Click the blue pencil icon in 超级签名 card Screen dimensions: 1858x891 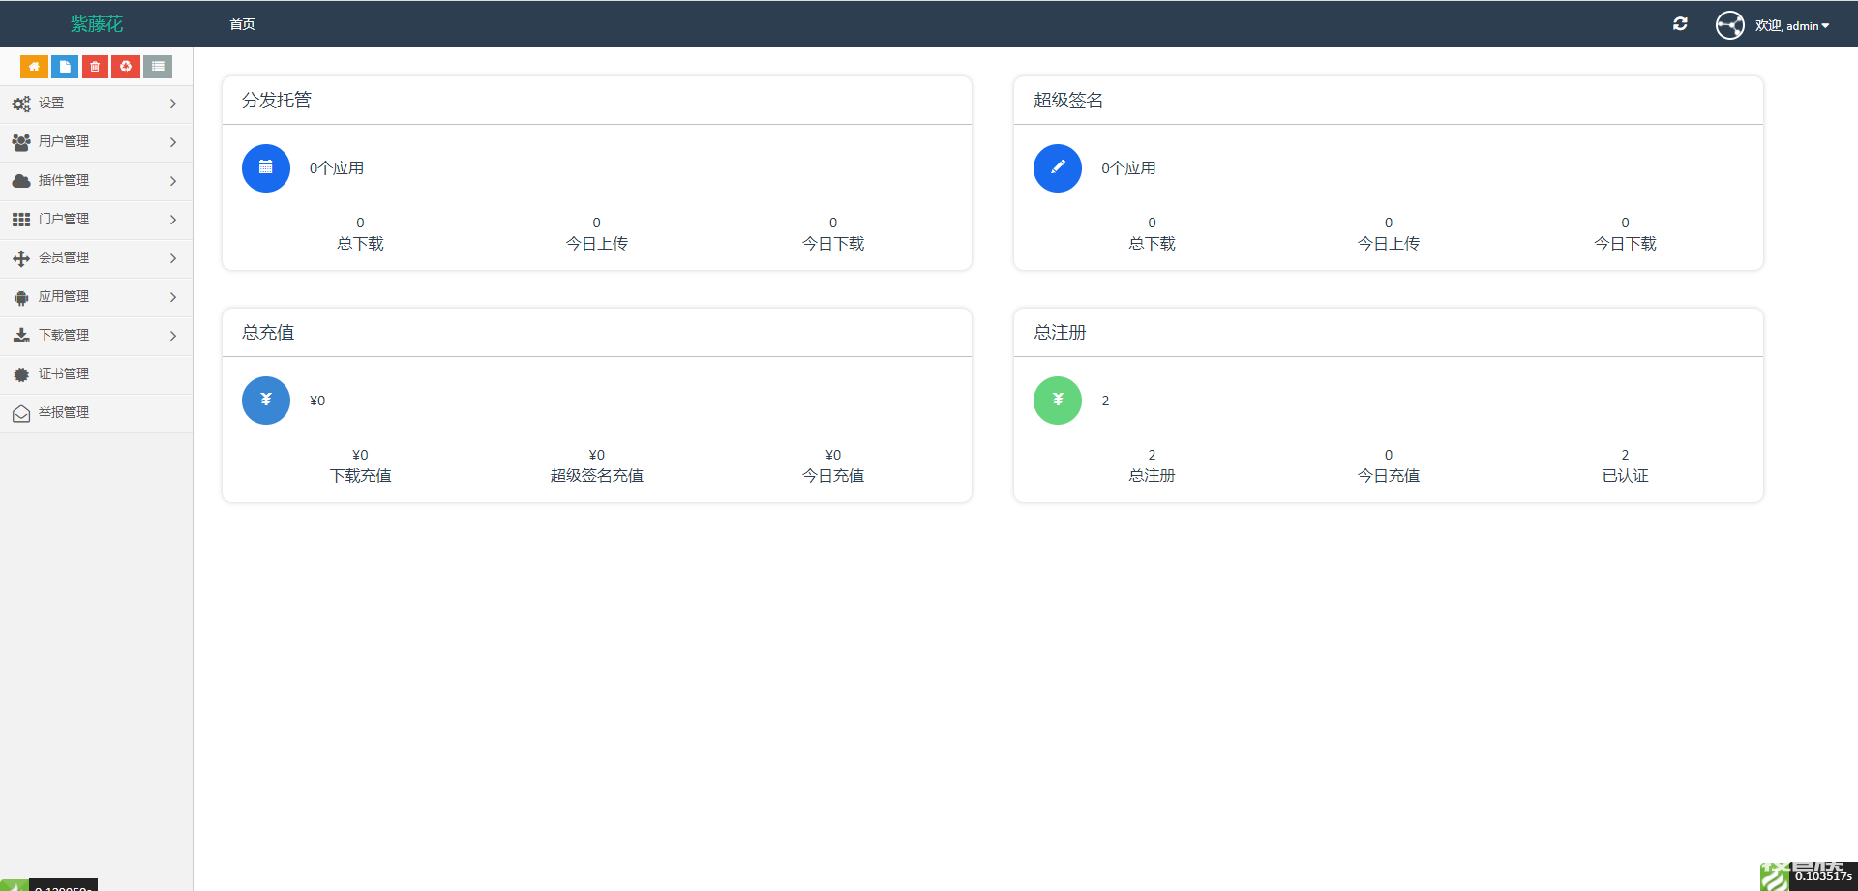[x=1058, y=168]
